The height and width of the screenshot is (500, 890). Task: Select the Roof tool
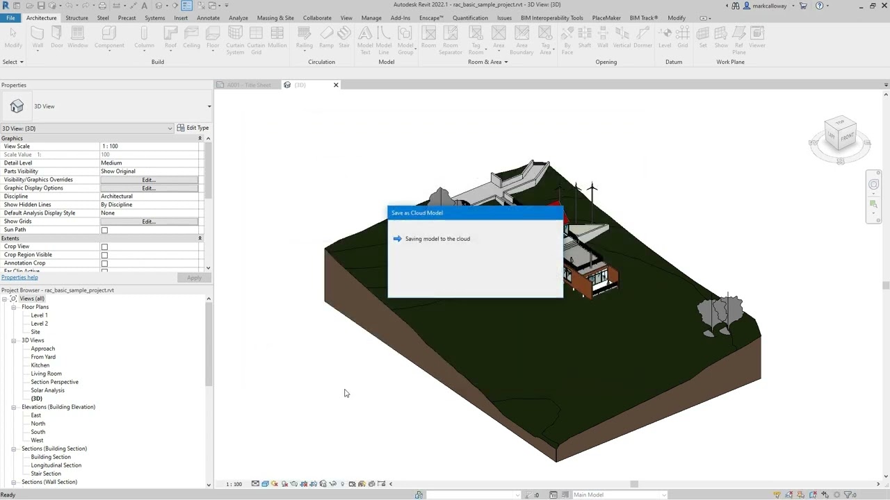coord(170,37)
